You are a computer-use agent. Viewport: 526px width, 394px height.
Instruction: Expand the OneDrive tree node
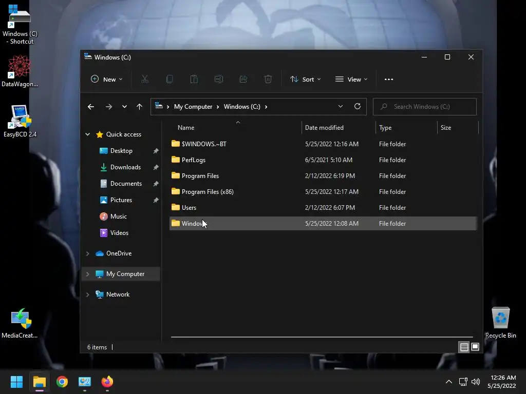(87, 253)
